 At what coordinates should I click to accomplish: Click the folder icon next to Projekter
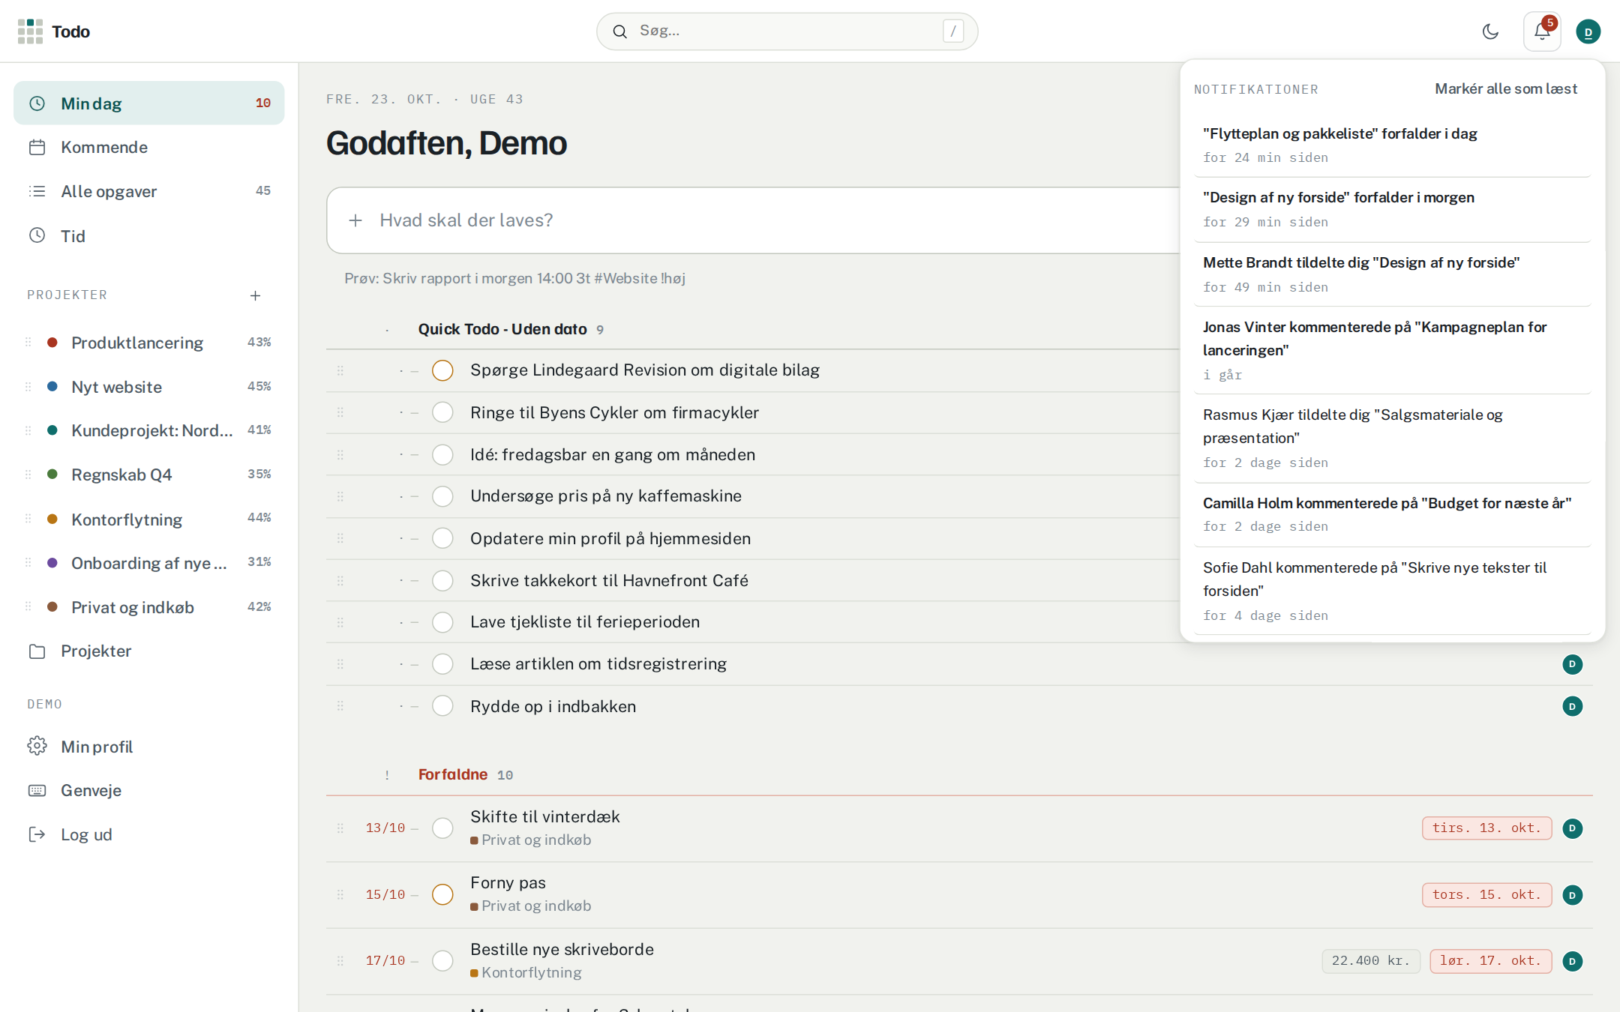[x=37, y=651]
